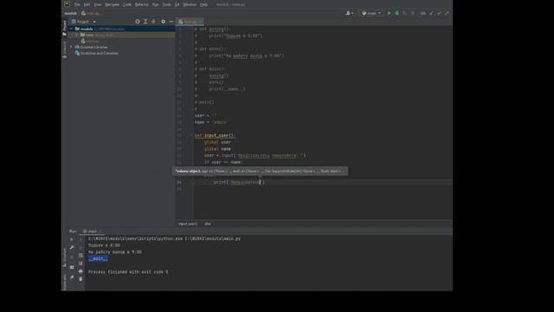Open the Navigate menu
Screen dimensions: 554x312
point(112,4)
